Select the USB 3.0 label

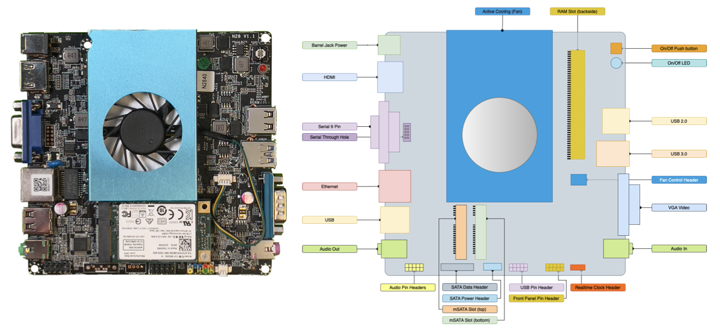click(x=679, y=154)
